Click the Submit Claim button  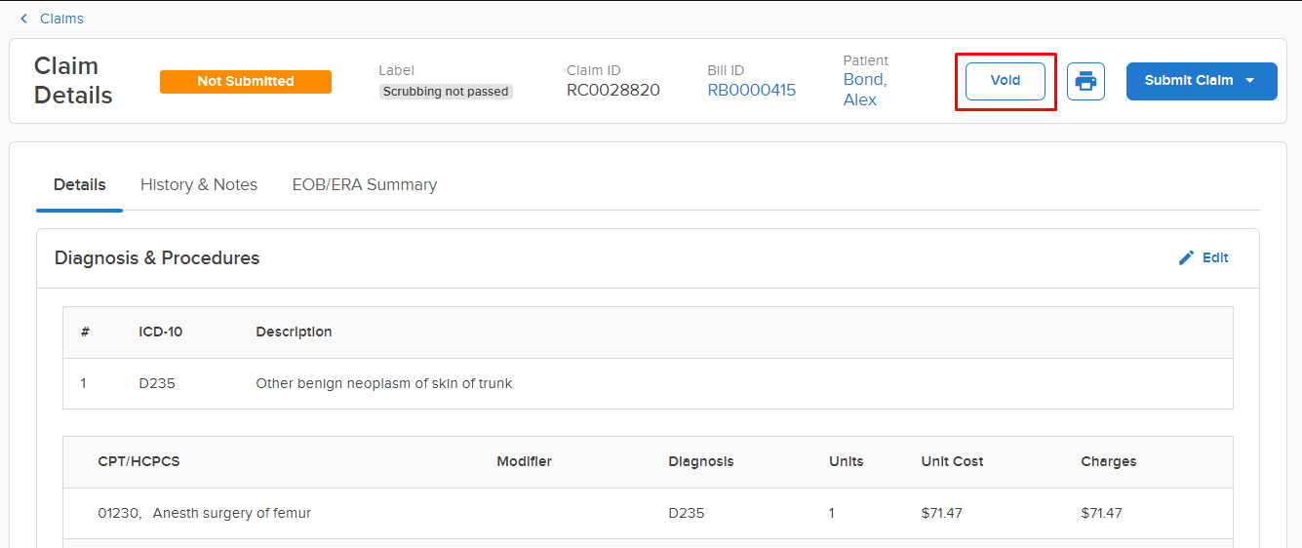[1188, 81]
